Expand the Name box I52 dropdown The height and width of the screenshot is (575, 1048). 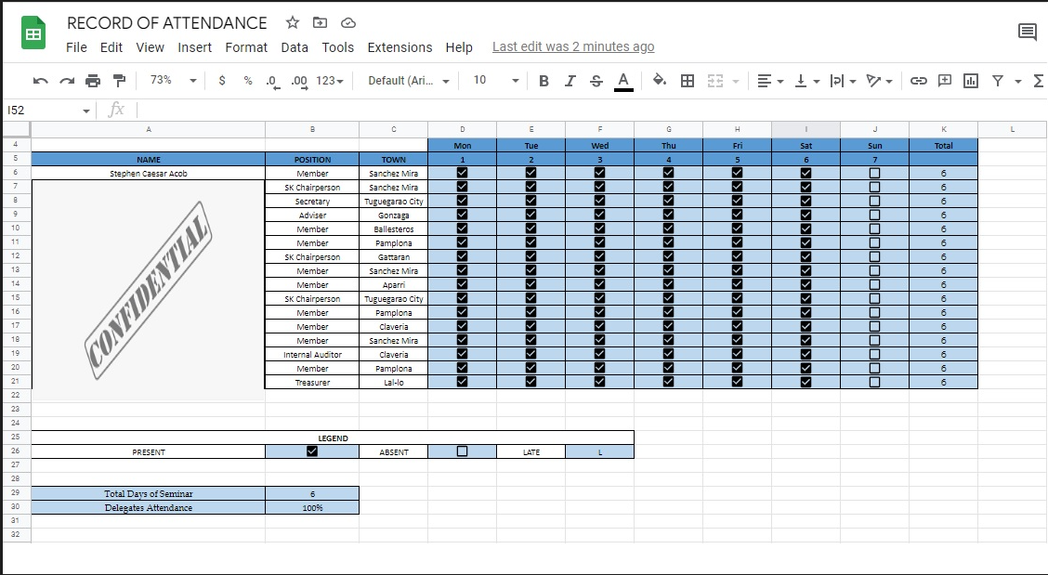click(x=86, y=111)
